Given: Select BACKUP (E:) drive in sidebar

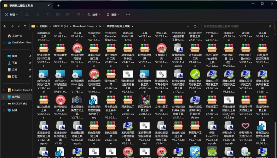Looking at the screenshot, I should pos(19,104).
